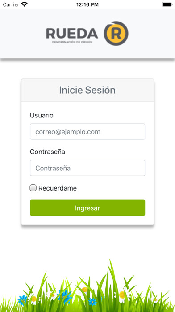Focus the Contraseña password field
The width and height of the screenshot is (175, 312).
[x=87, y=168]
